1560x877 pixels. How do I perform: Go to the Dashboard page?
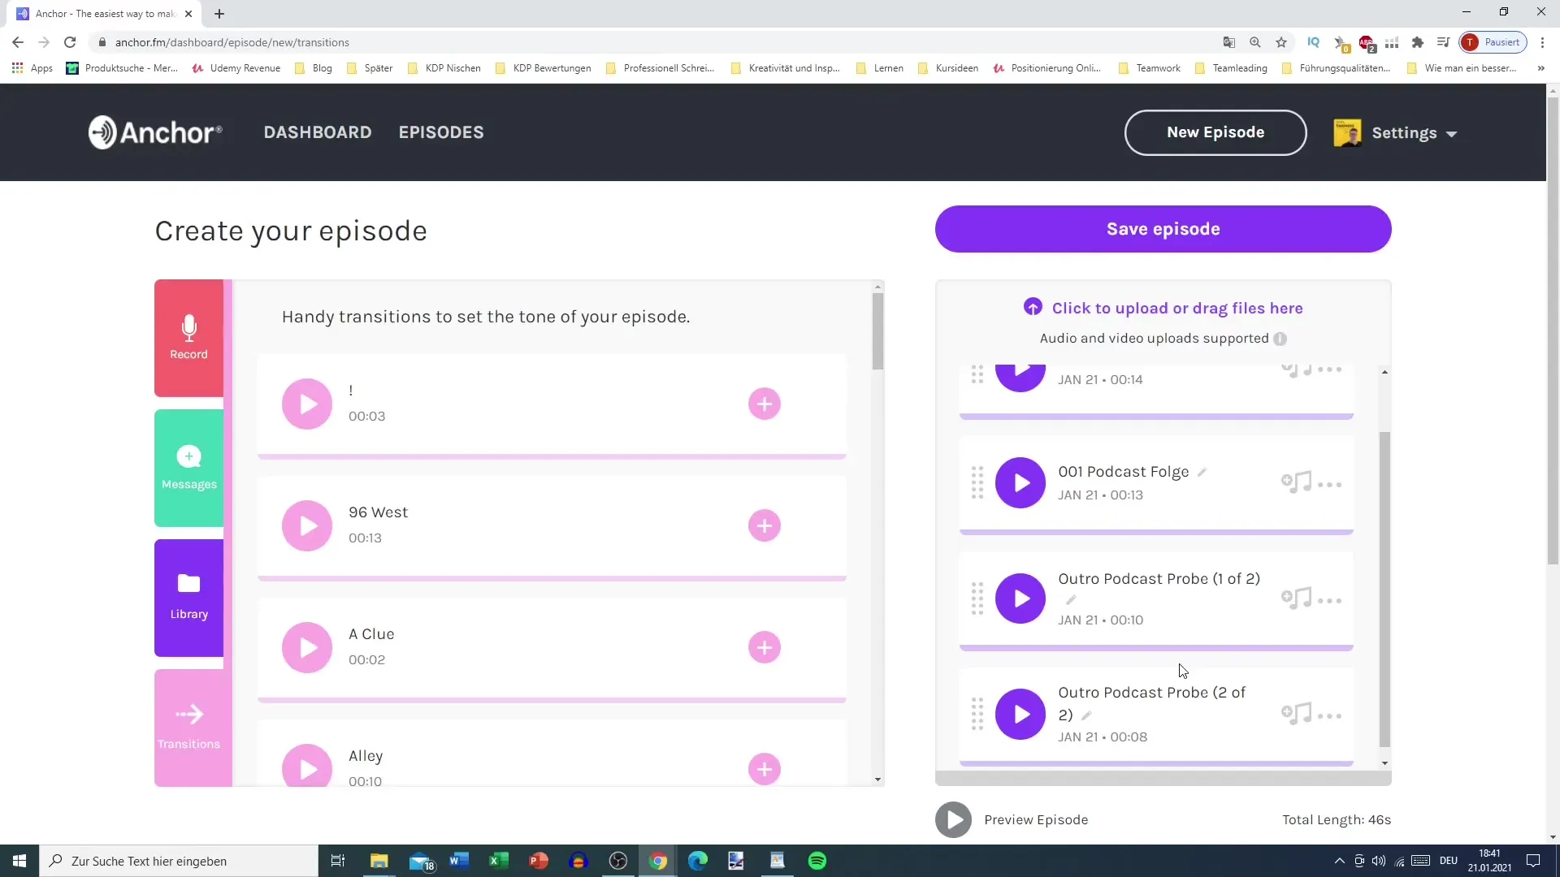[x=318, y=132]
